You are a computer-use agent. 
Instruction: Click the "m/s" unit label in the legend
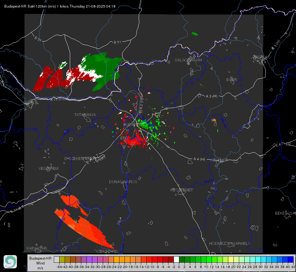coord(41,268)
